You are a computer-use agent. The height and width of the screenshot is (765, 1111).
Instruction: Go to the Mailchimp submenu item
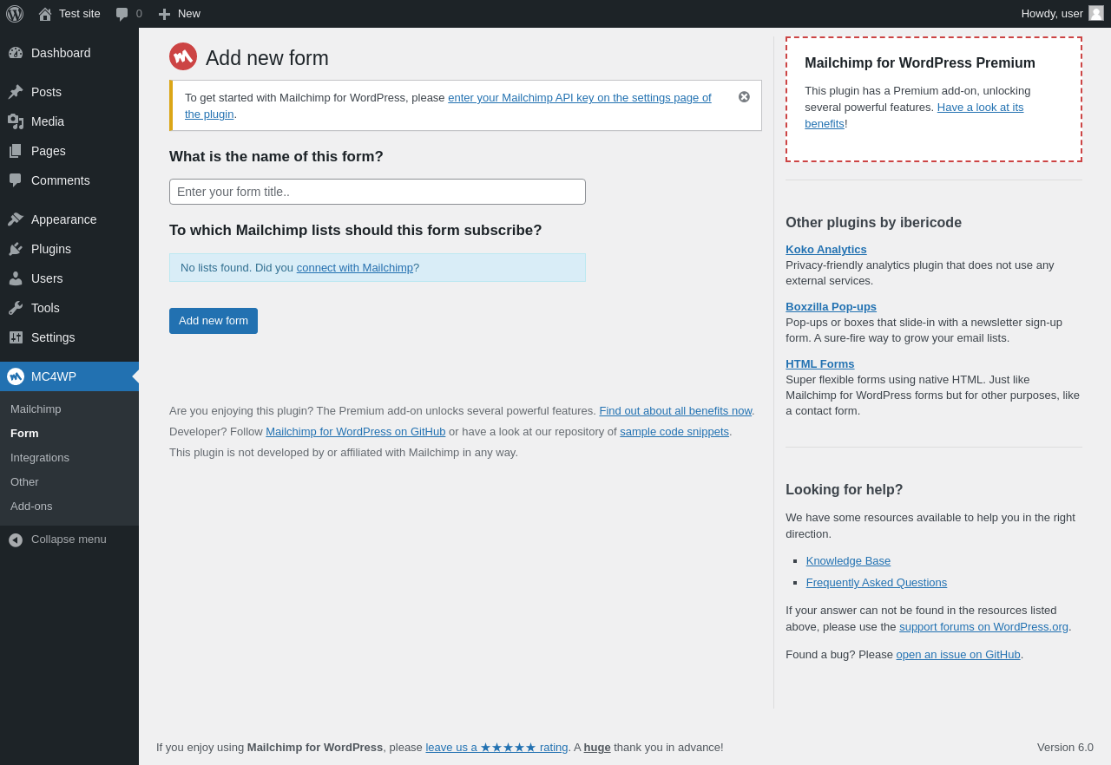pyautogui.click(x=36, y=409)
